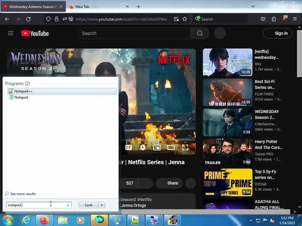Go to the YouTube home logo

click(35, 33)
